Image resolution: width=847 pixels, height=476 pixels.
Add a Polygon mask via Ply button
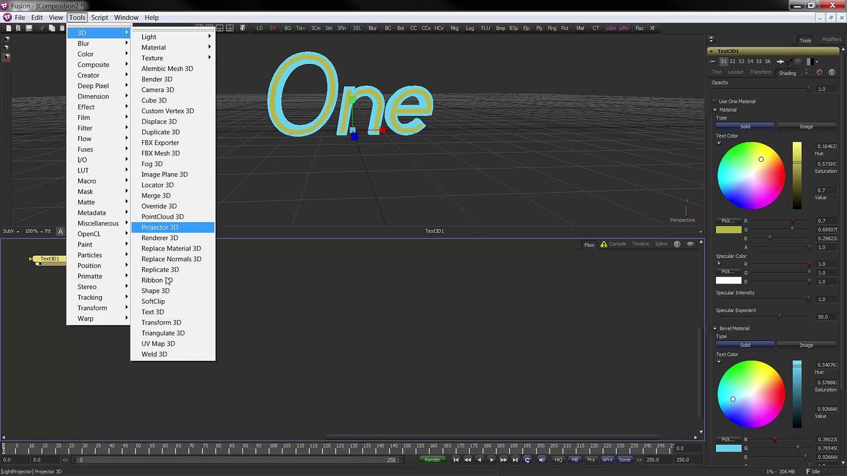pyautogui.click(x=539, y=28)
